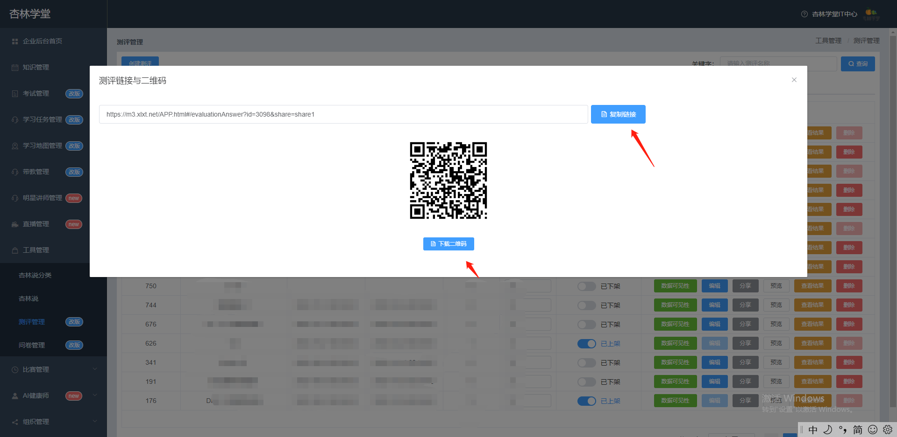Turn off the 已上架 switch for row 176
The width and height of the screenshot is (897, 437).
click(587, 401)
